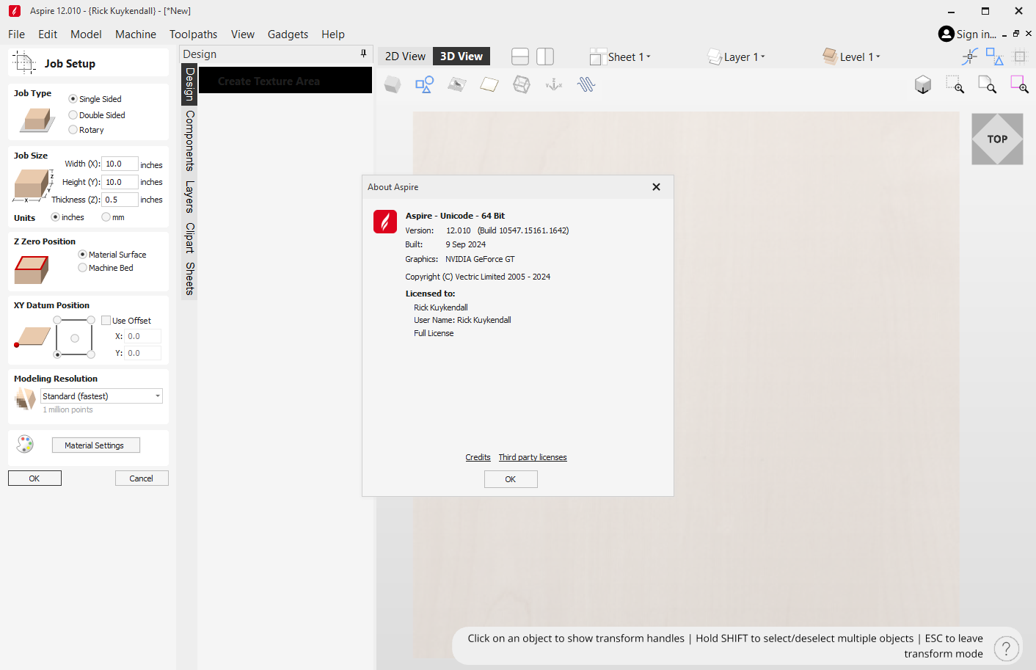Click the TOP view cube

(997, 139)
